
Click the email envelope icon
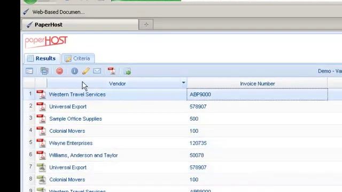[97, 71]
